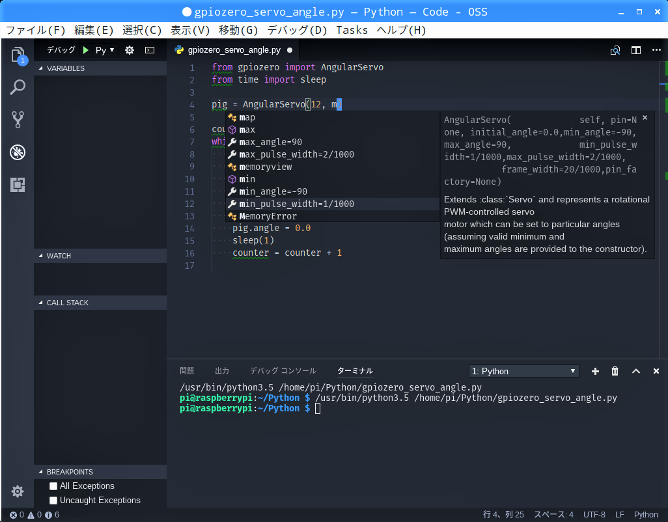This screenshot has height=522, width=668.
Task: Open the Debug view icon
Action: click(18, 152)
